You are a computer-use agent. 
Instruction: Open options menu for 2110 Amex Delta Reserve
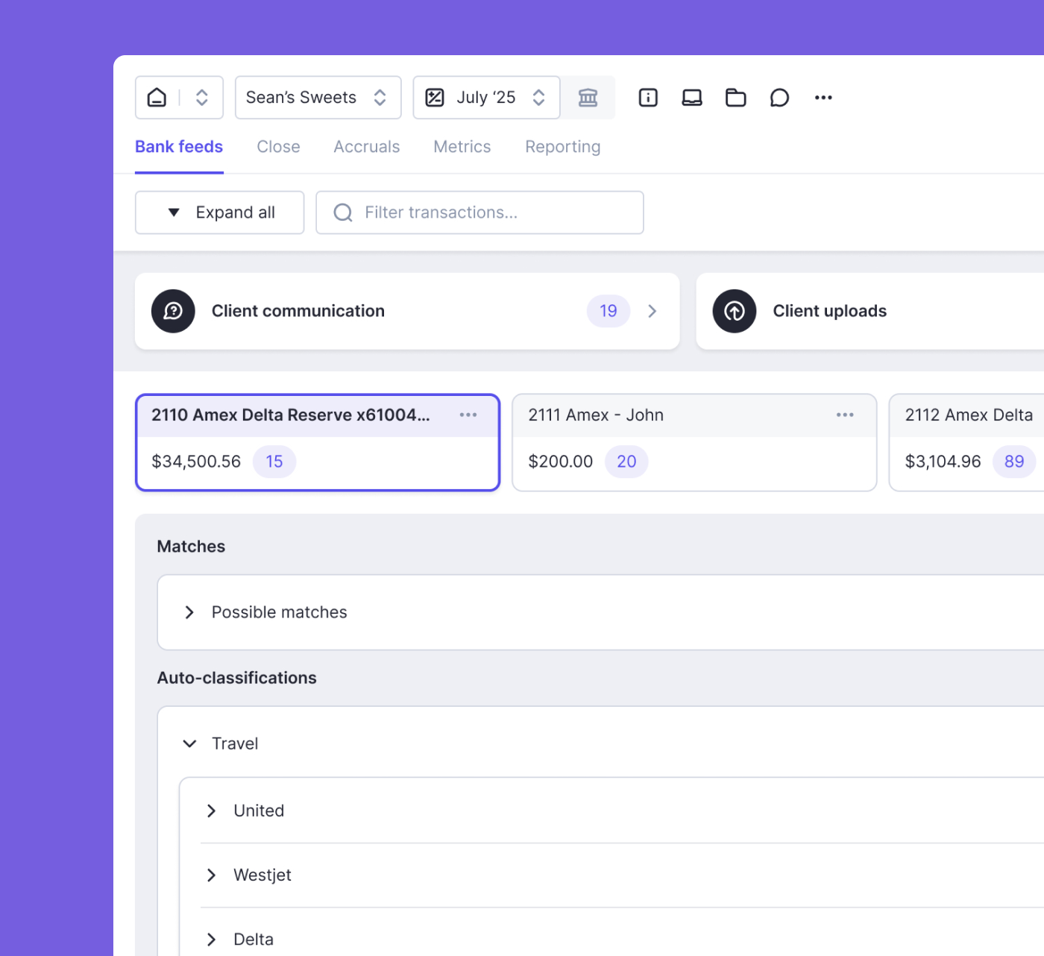pyautogui.click(x=468, y=415)
